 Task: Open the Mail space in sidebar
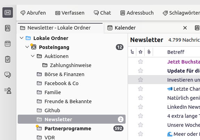tap(8, 13)
